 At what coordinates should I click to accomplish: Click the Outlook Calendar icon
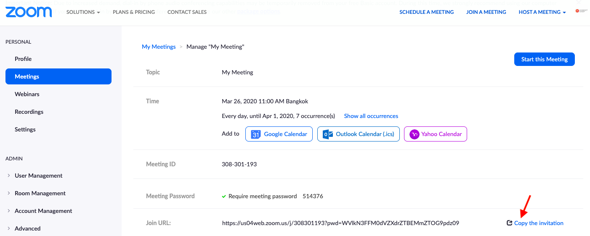point(328,134)
